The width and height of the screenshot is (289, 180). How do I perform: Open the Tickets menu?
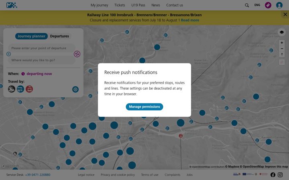click(x=120, y=5)
